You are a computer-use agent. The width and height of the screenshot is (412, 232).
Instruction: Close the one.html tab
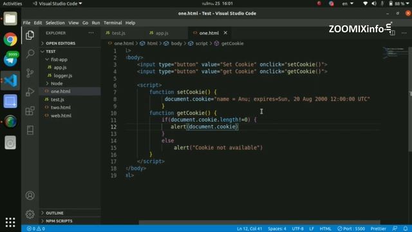tap(225, 33)
